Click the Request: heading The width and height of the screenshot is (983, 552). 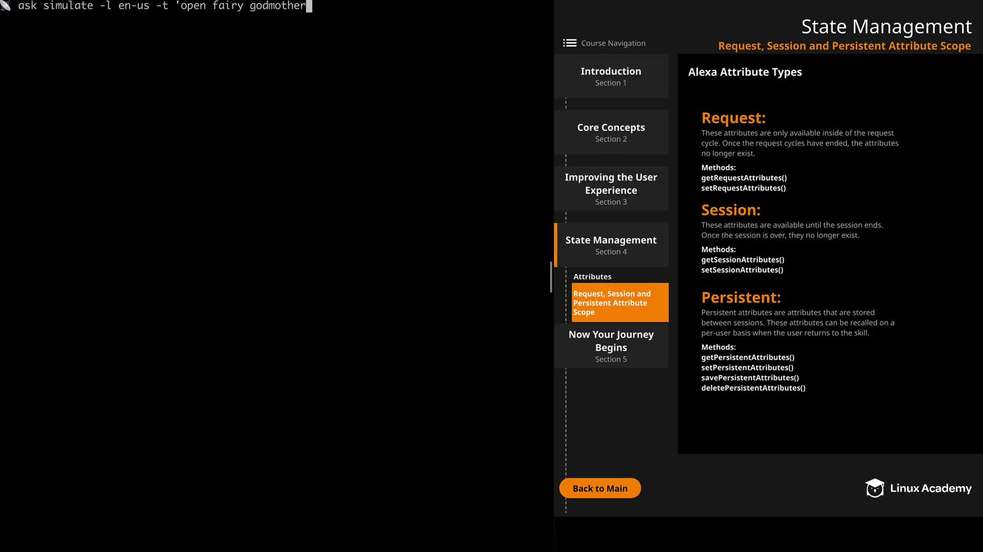[733, 118]
